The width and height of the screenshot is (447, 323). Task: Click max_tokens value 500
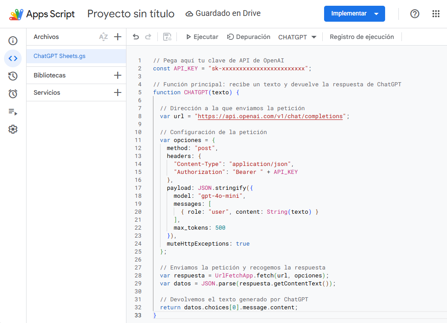click(220, 228)
